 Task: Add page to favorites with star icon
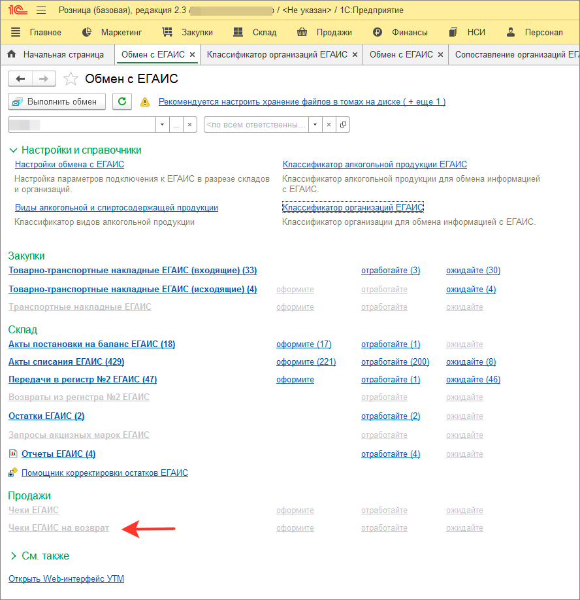coord(71,79)
